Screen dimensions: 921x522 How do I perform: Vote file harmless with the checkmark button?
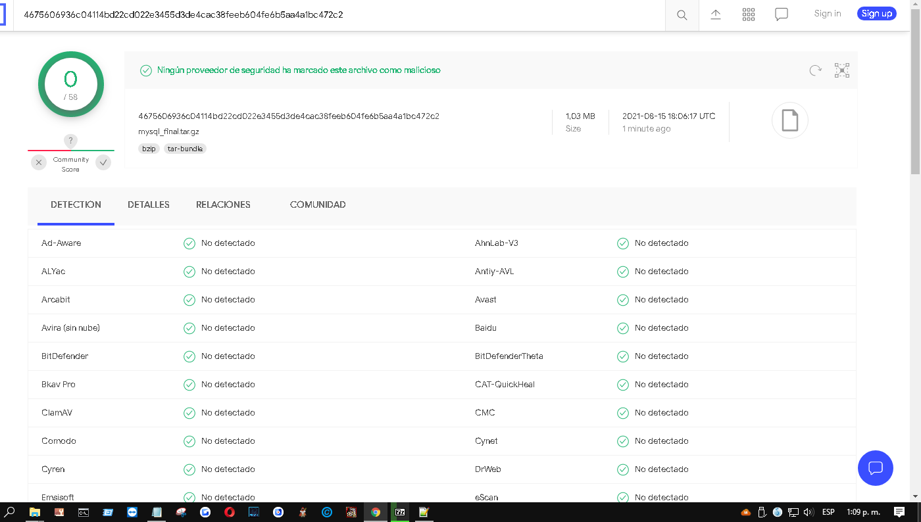[103, 162]
